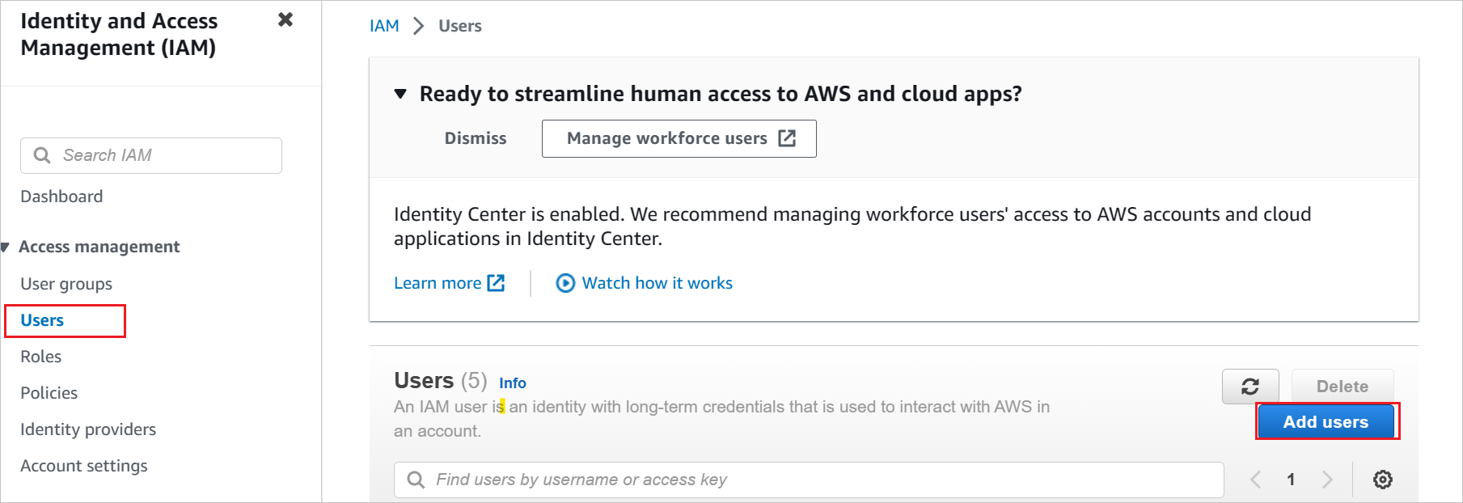Click the IAM breadcrumb link
Image resolution: width=1463 pixels, height=503 pixels.
[384, 26]
